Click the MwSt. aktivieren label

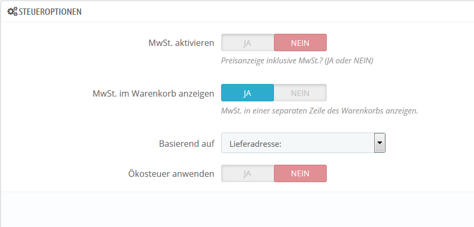[x=181, y=43]
